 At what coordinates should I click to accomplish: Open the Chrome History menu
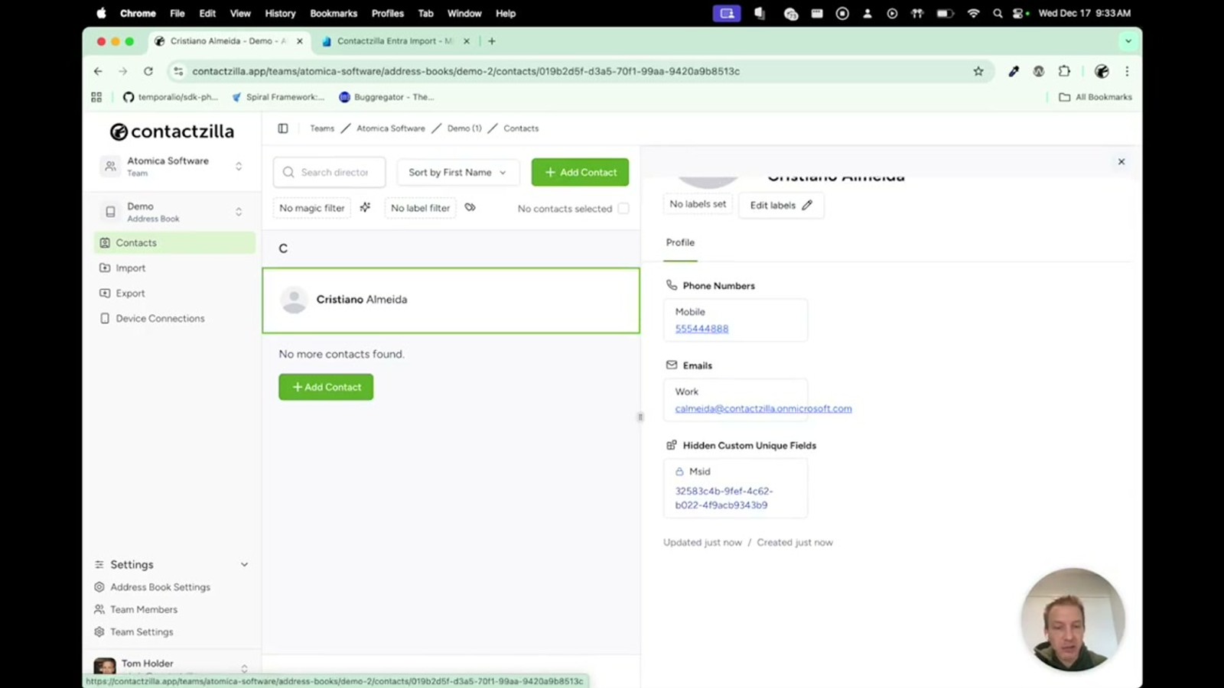[280, 13]
